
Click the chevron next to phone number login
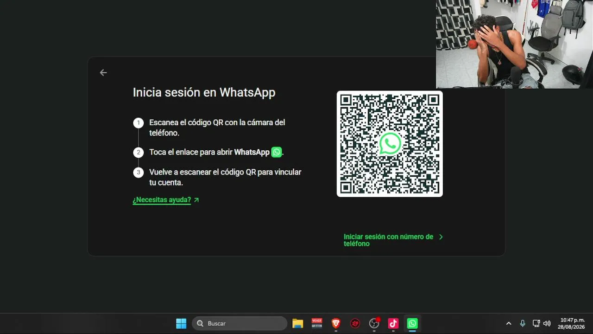coord(441,237)
